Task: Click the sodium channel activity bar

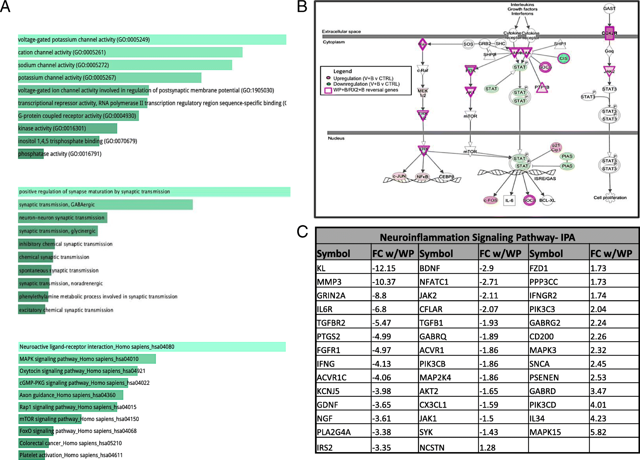Action: click(x=125, y=65)
